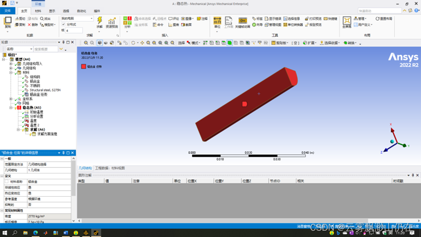Switch to the 工程数据: 材料视图 tab
Screen dimensions: 421x237
(x=110, y=168)
